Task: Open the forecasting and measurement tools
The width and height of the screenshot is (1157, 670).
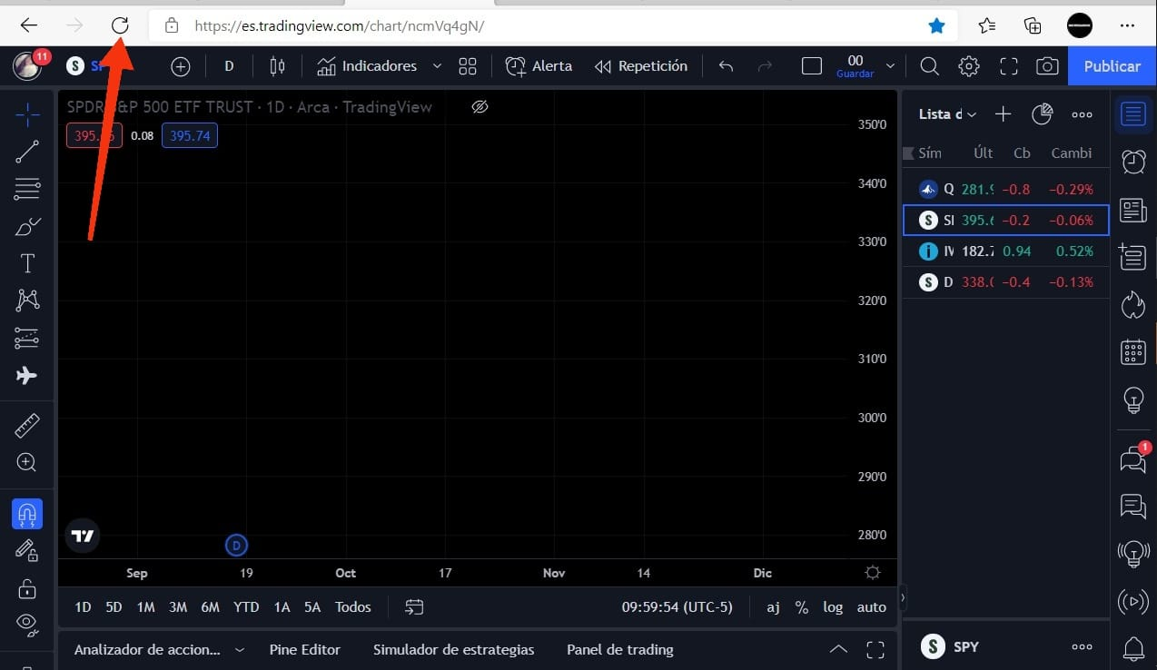Action: pyautogui.click(x=27, y=338)
